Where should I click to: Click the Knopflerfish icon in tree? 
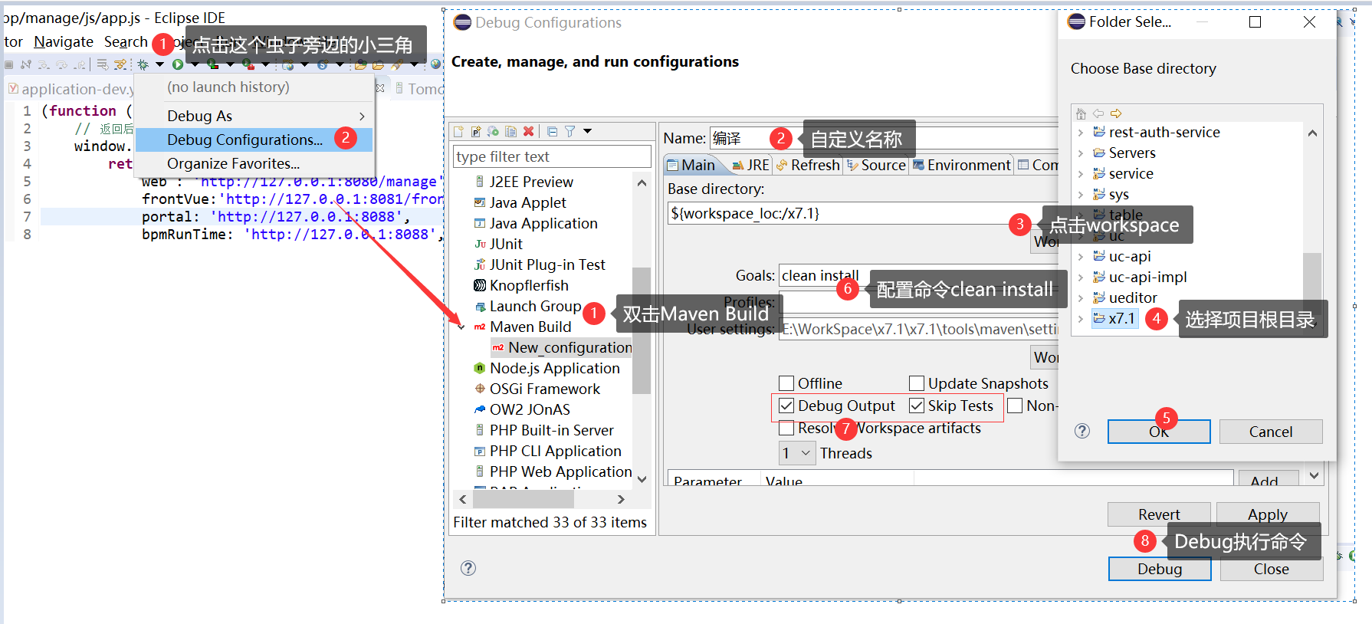pos(480,285)
